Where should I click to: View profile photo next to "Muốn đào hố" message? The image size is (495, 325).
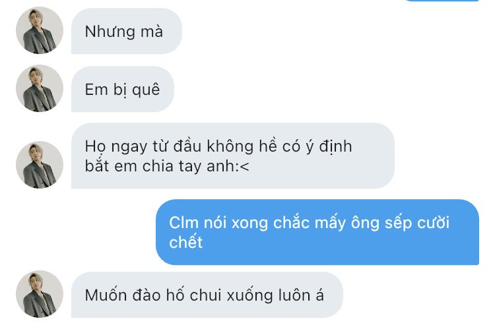pos(40,294)
